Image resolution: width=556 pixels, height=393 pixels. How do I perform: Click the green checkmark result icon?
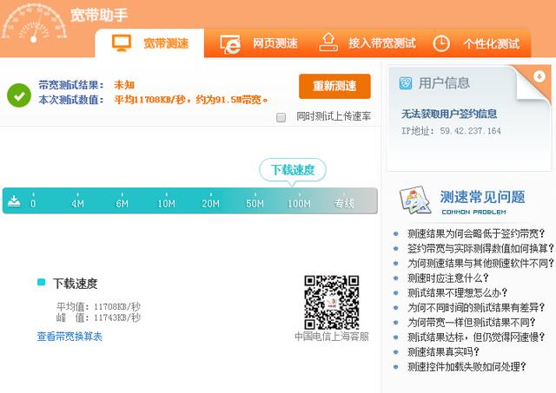(19, 95)
